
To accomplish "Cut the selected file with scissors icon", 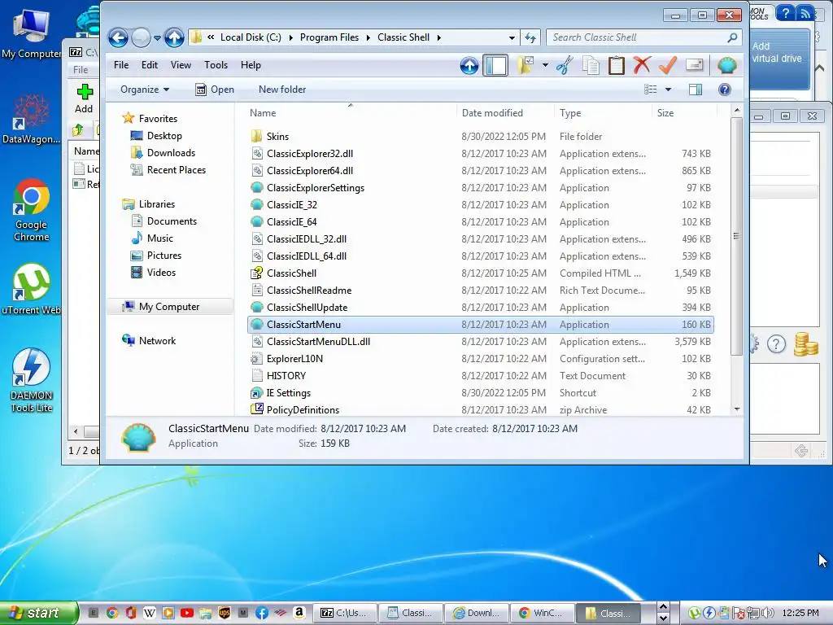I will coord(565,65).
